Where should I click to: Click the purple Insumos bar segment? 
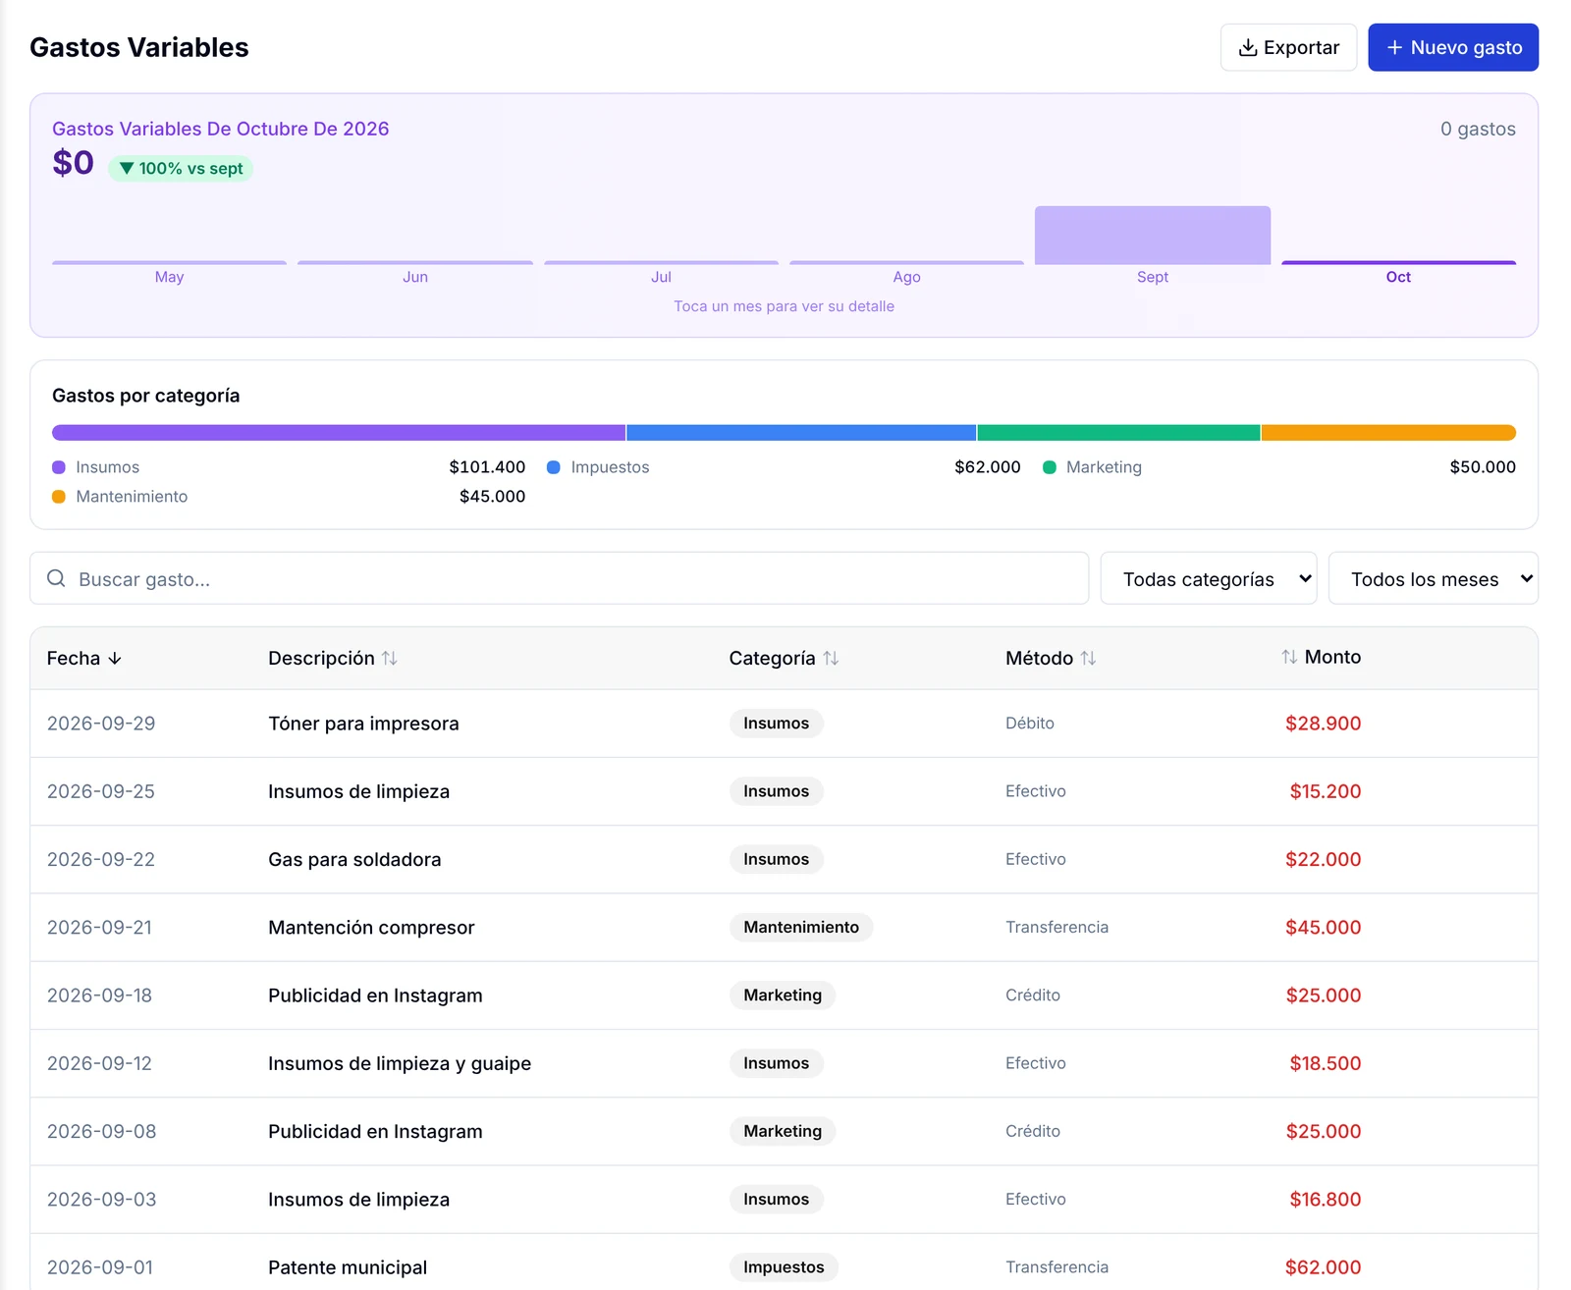click(339, 433)
